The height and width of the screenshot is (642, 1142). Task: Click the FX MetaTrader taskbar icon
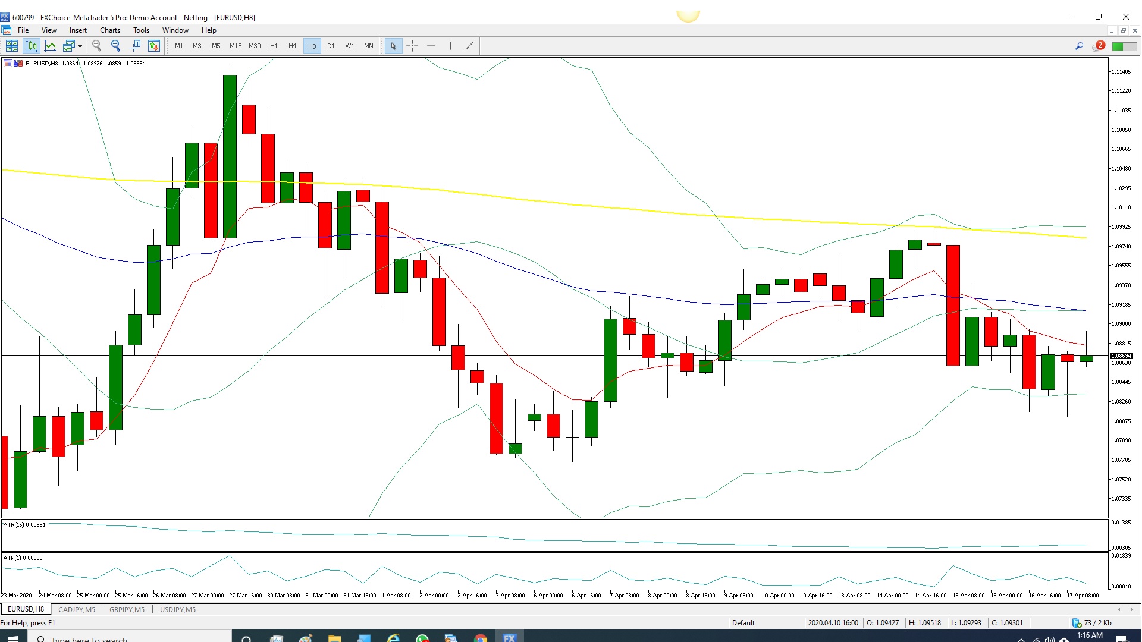pos(510,638)
